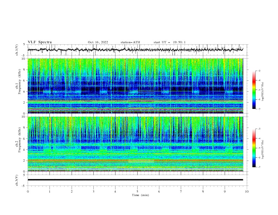The width and height of the screenshot is (278, 215).
Task: Click the time-axis '10' tick under ch.3
Action: 247,191
